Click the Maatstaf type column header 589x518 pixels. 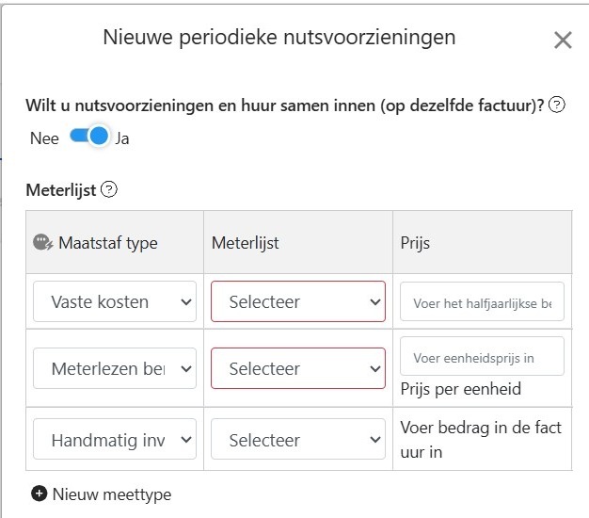(x=107, y=243)
